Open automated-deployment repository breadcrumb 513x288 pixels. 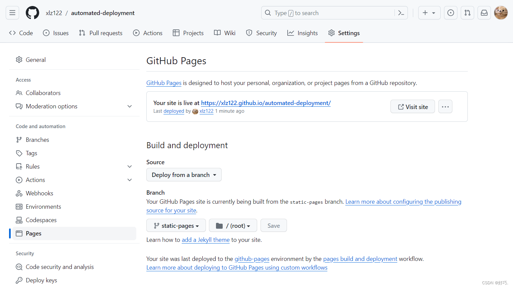pyautogui.click(x=103, y=13)
